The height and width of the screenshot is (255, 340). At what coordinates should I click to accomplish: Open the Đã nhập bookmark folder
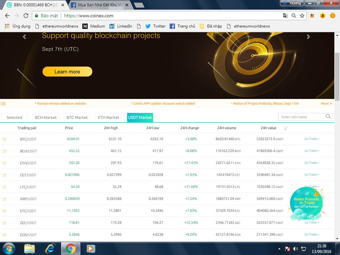pyautogui.click(x=211, y=26)
